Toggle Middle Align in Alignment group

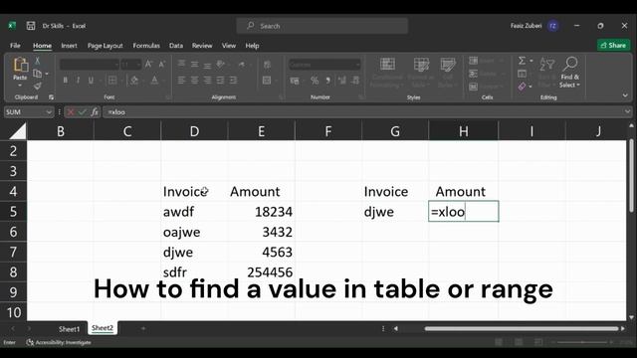195,64
